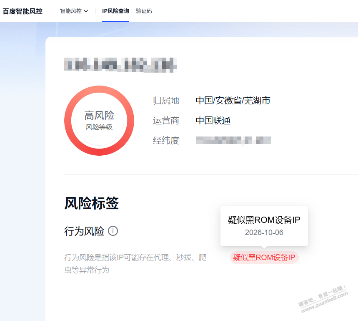Click the 归属地 label
Image resolution: width=358 pixels, height=321 pixels.
coord(166,101)
